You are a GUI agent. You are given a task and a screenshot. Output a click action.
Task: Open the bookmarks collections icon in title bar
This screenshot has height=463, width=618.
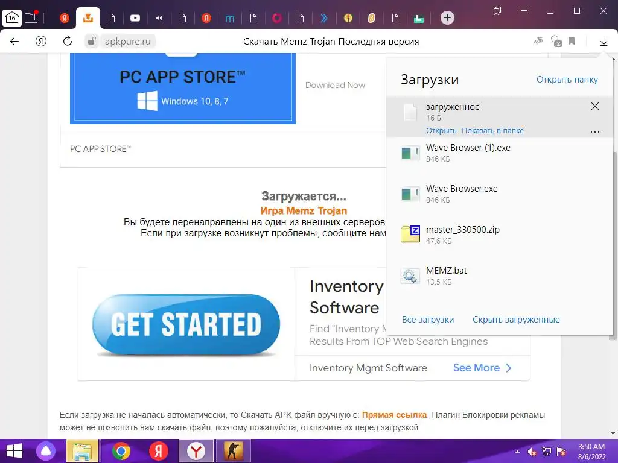497,11
